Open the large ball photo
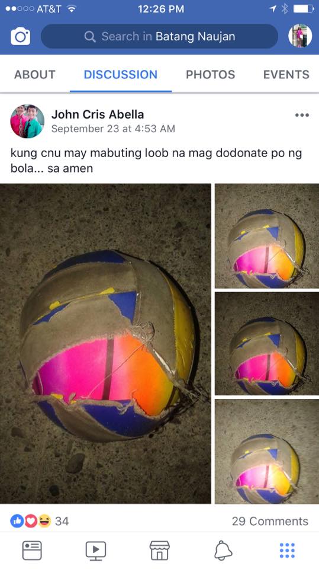Screen dimensions: 319x569 [x=105, y=344]
